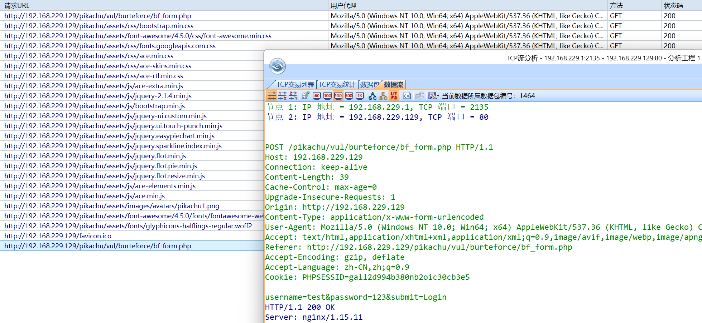Click the username=test&password=123&submit=Login body line
702x323 pixels.
pos(356,297)
